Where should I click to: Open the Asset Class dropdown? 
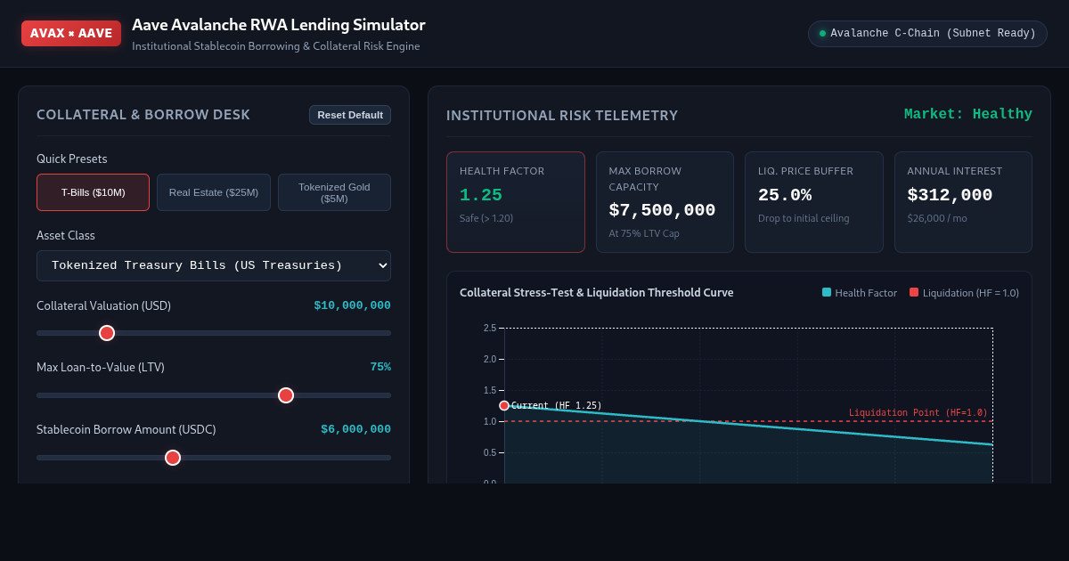tap(214, 265)
